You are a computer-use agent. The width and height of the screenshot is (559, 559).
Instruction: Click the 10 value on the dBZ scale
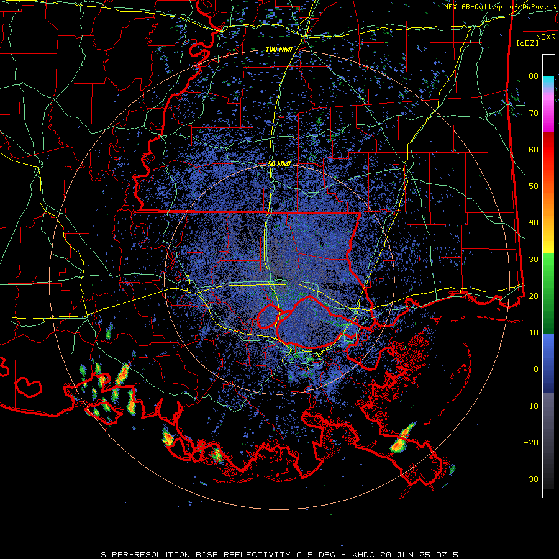pos(534,333)
